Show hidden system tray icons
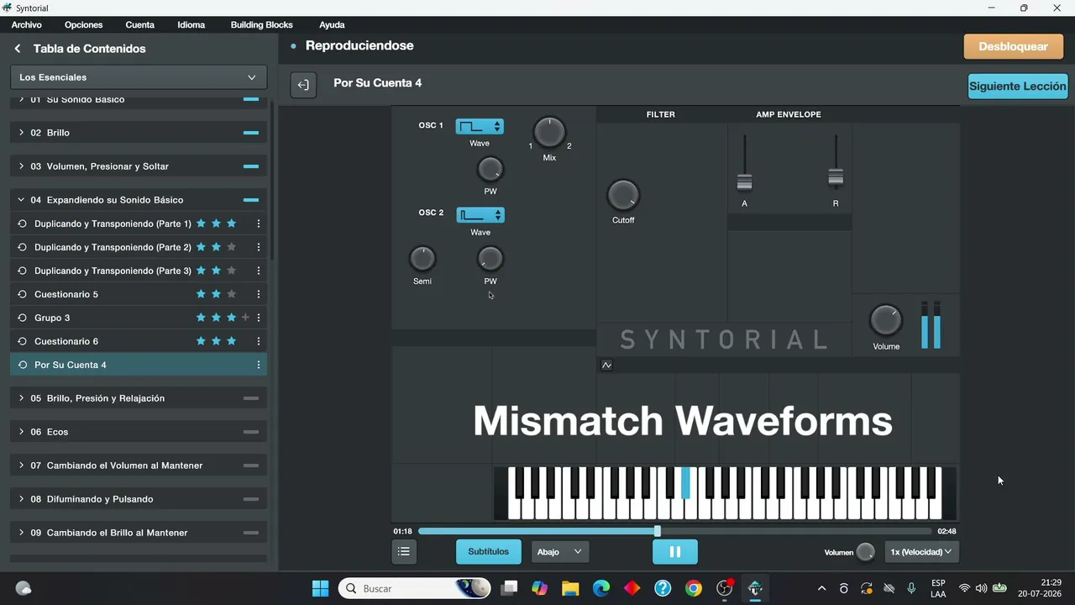 [821, 588]
